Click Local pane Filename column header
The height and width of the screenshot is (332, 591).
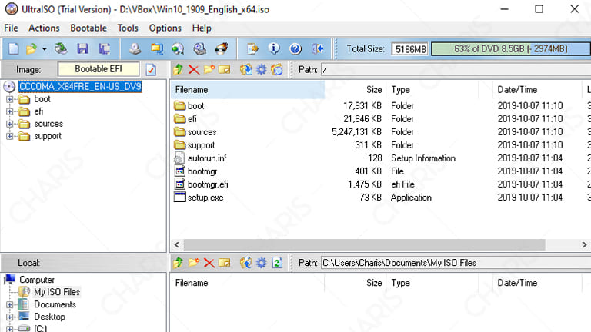pos(247,283)
